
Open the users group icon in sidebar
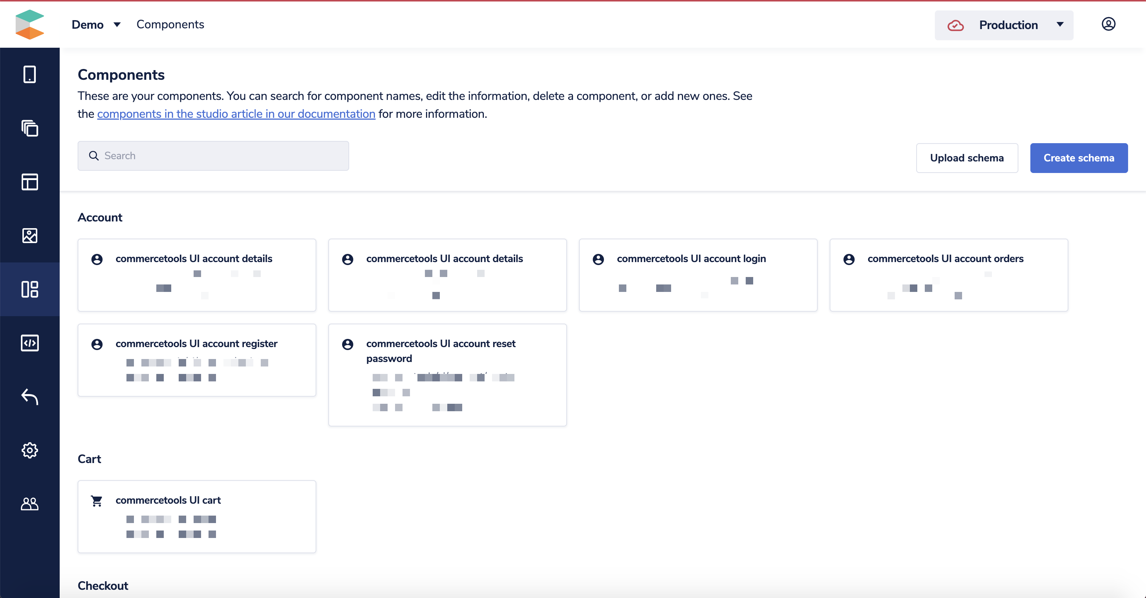[29, 504]
